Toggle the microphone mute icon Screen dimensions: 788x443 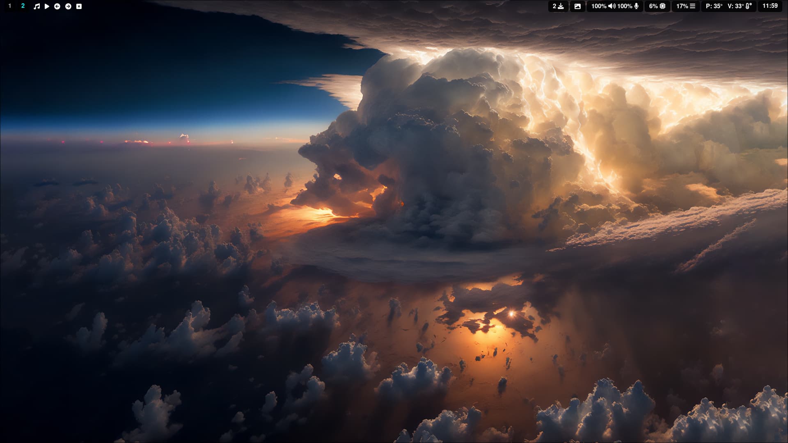tap(637, 6)
